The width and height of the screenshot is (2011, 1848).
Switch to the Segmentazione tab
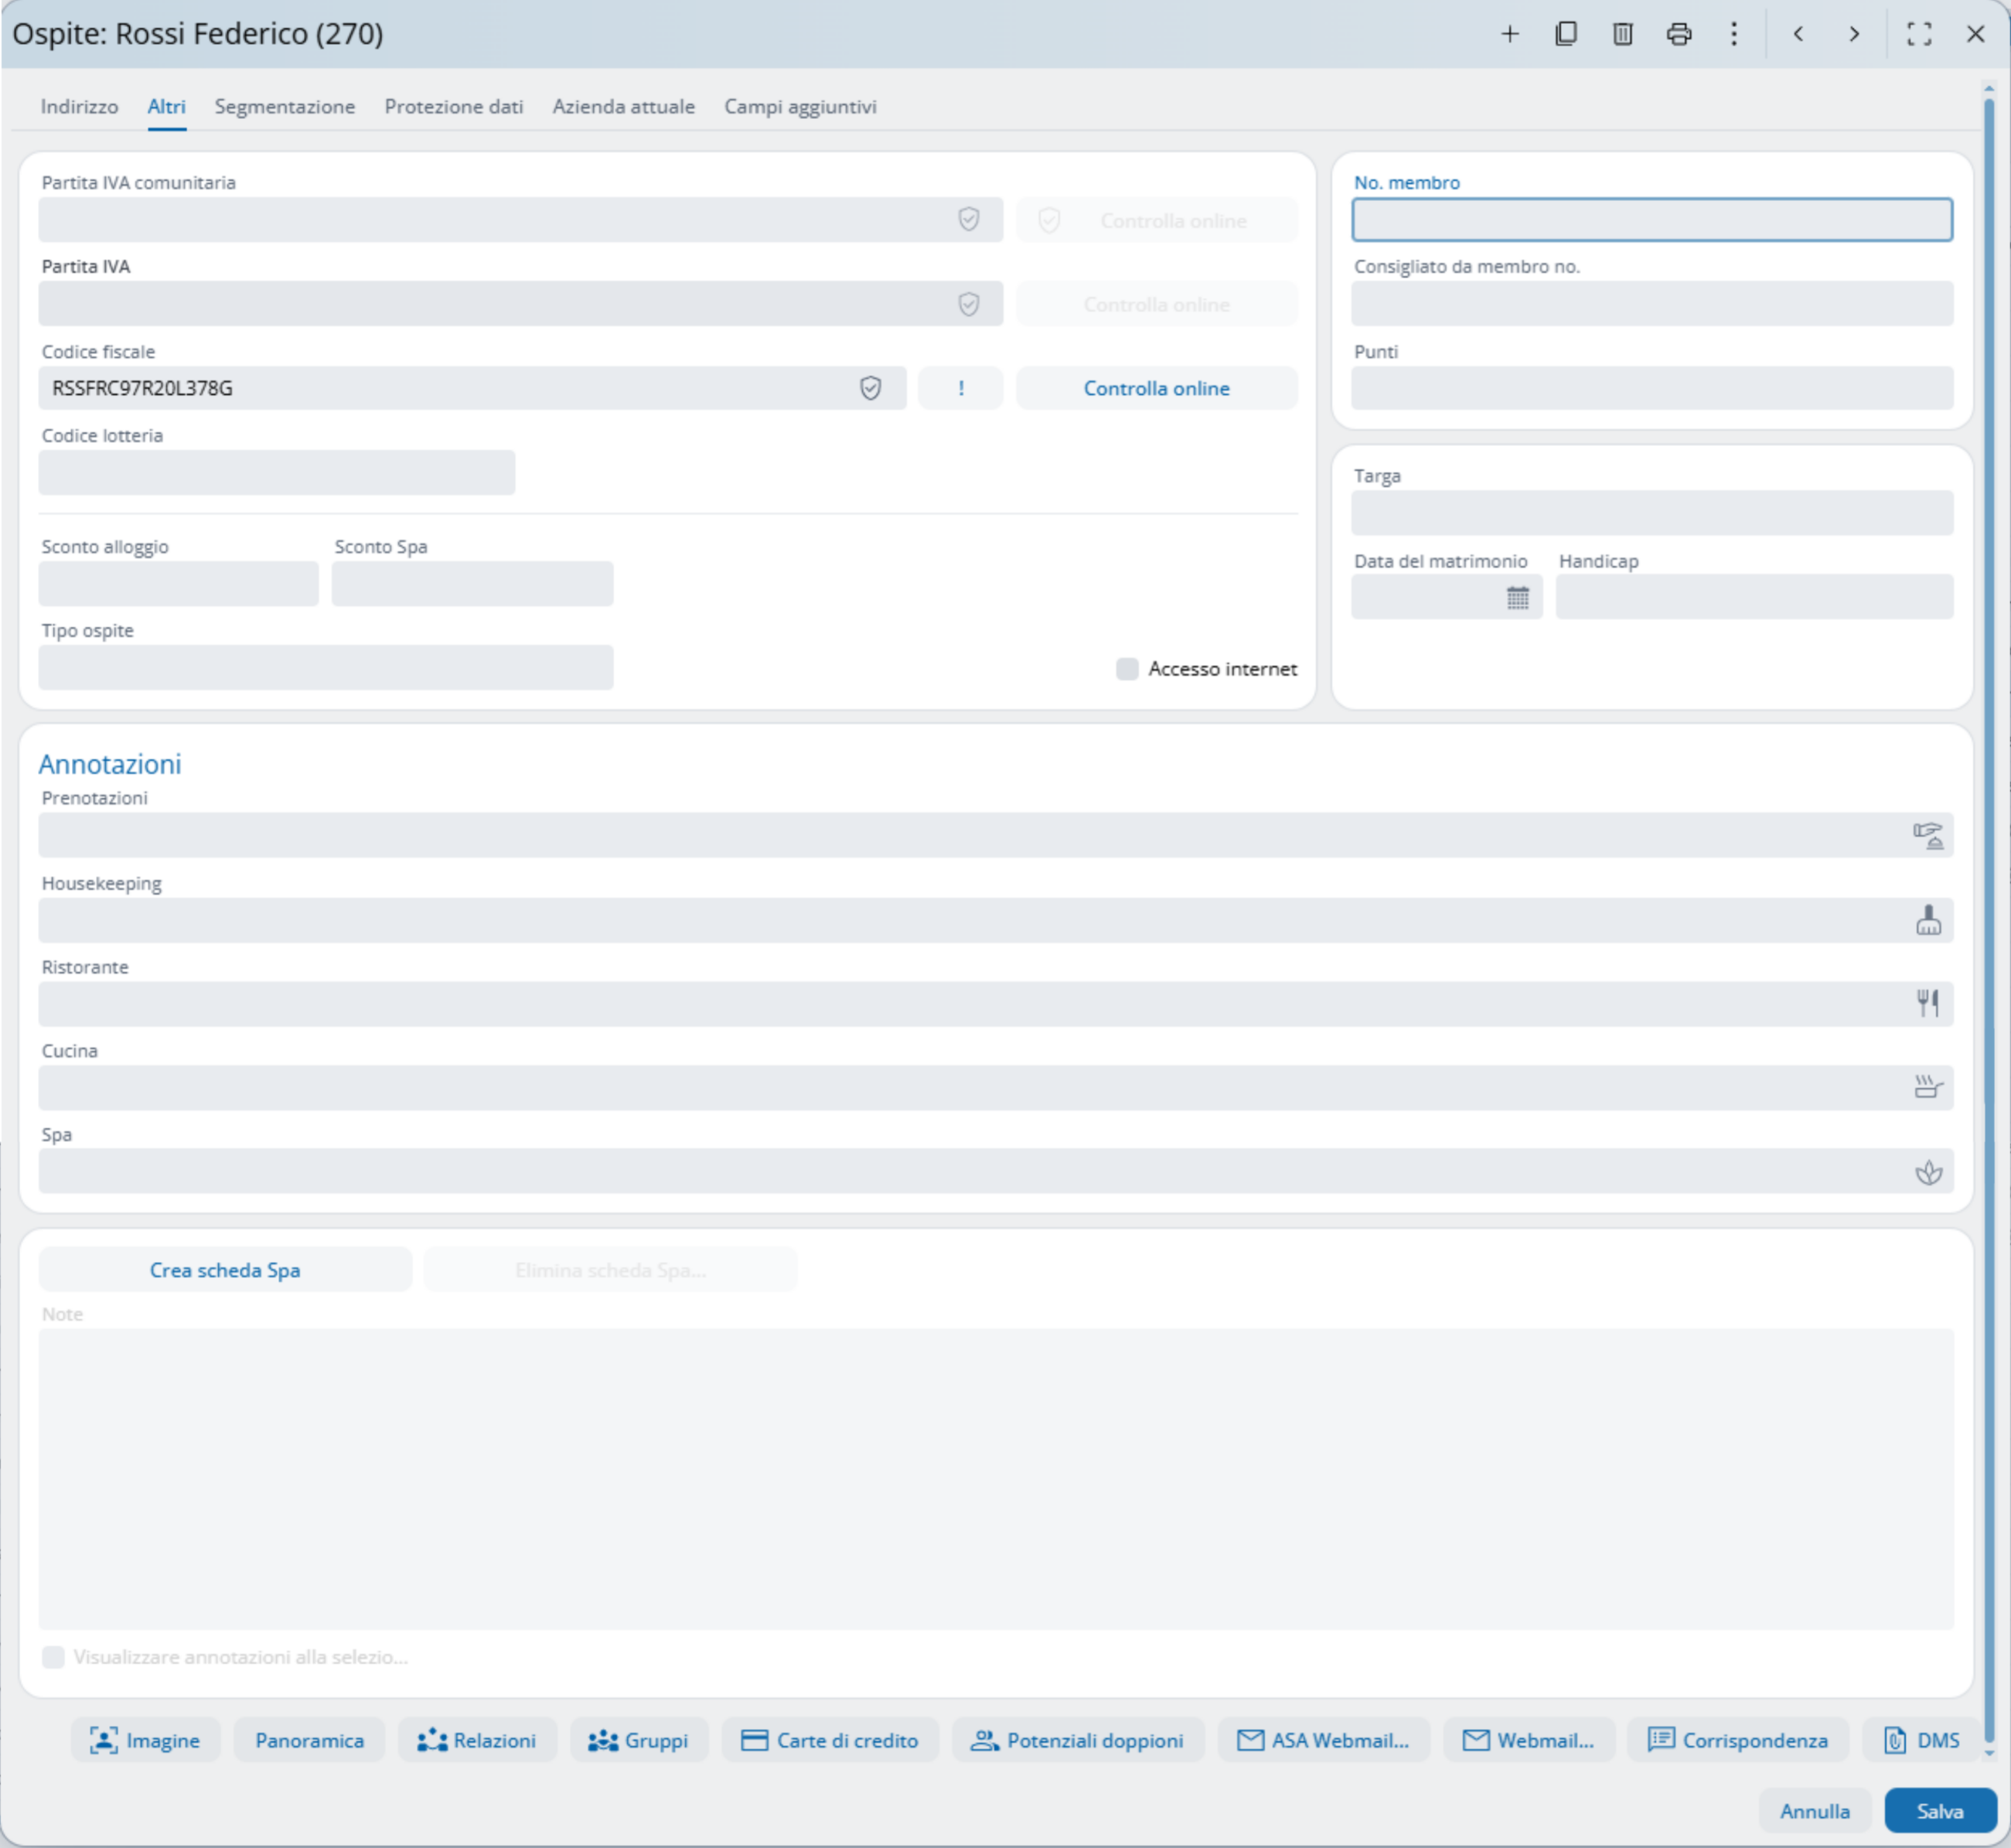(284, 107)
